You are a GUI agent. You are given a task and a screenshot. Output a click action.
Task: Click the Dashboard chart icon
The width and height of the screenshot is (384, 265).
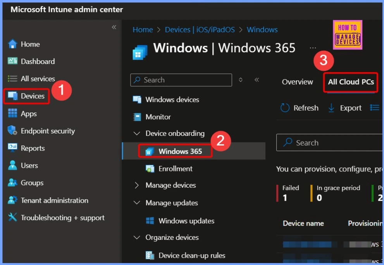[x=12, y=61]
